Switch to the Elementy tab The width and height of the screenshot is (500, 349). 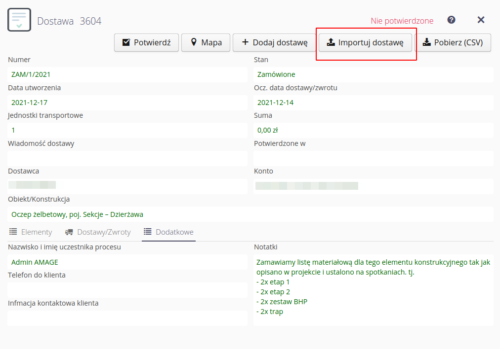click(x=31, y=232)
